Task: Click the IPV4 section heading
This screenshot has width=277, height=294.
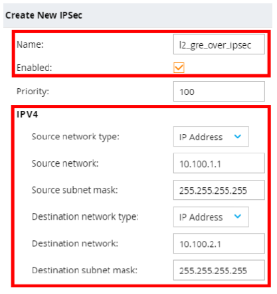Action: pyautogui.click(x=27, y=114)
